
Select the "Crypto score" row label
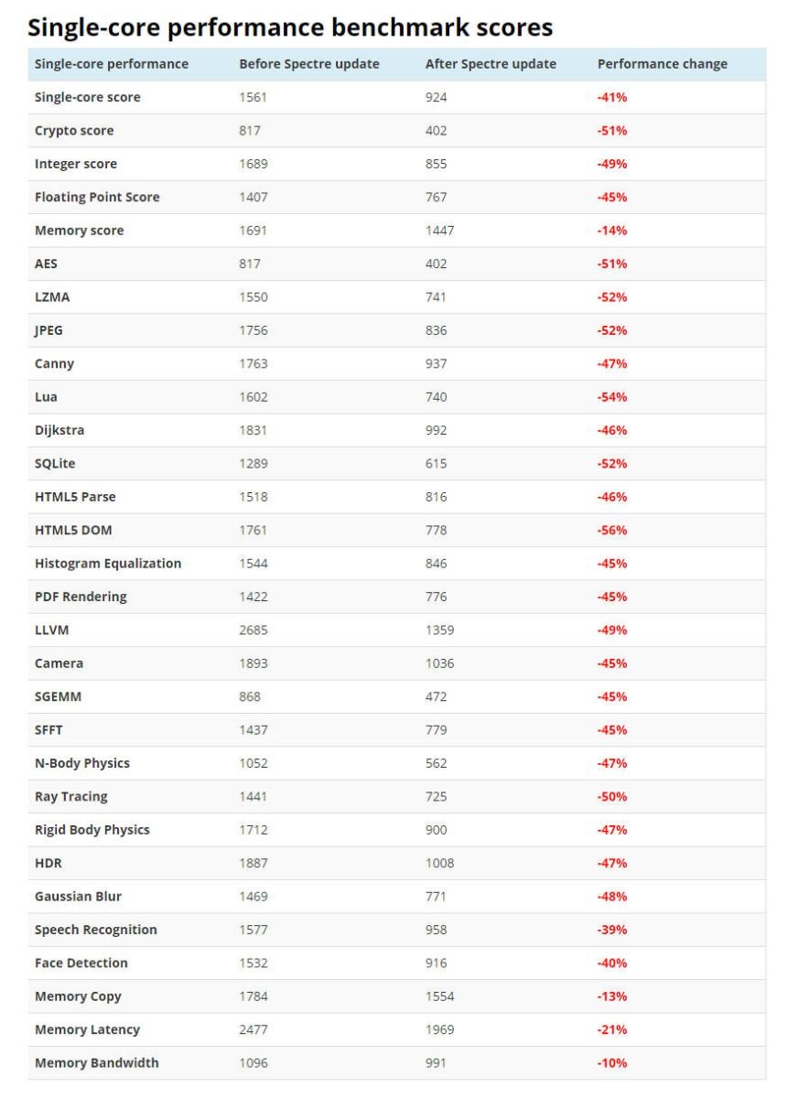click(x=74, y=131)
